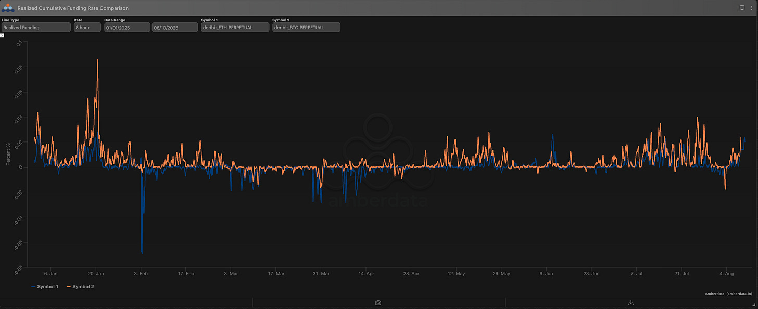Click the 3. Mar x-axis label
Image resolution: width=758 pixels, height=309 pixels.
pos(231,273)
